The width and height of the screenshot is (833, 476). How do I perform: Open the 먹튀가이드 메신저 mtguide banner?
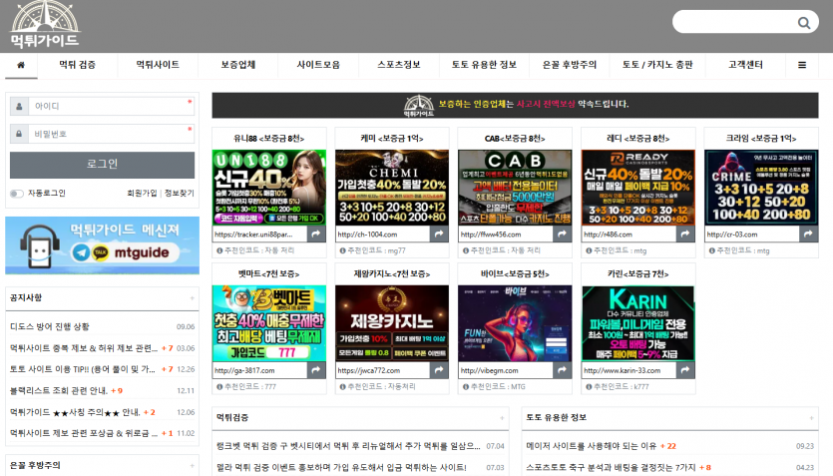point(102,245)
